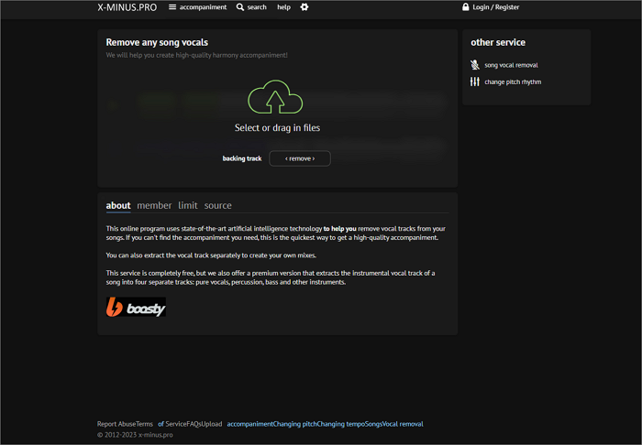Open the help menu item
Image resolution: width=642 pixels, height=445 pixels.
283,7
